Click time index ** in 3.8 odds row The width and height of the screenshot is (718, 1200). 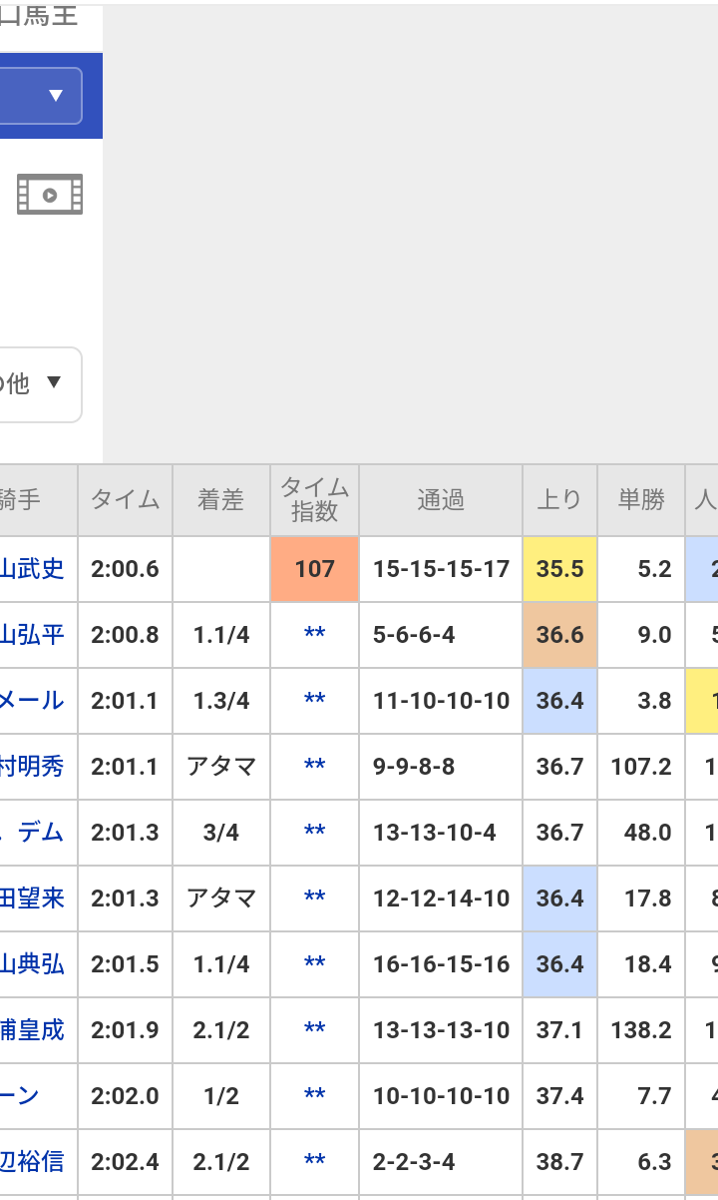314,701
